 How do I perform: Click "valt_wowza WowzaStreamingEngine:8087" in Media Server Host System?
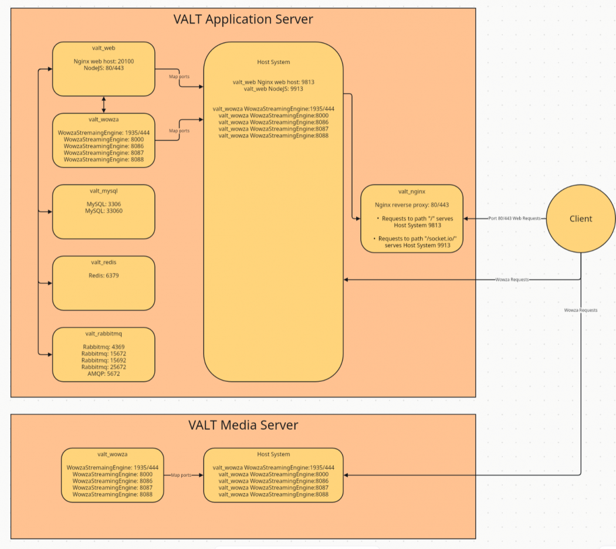pos(273,488)
